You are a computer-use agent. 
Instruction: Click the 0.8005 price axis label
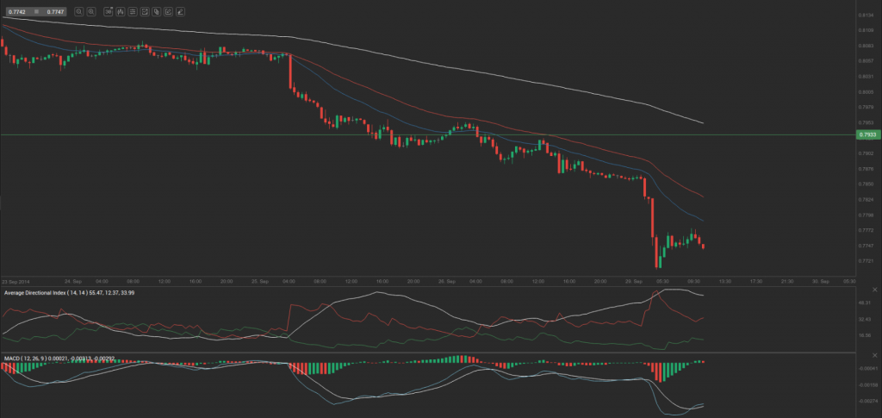pos(865,91)
